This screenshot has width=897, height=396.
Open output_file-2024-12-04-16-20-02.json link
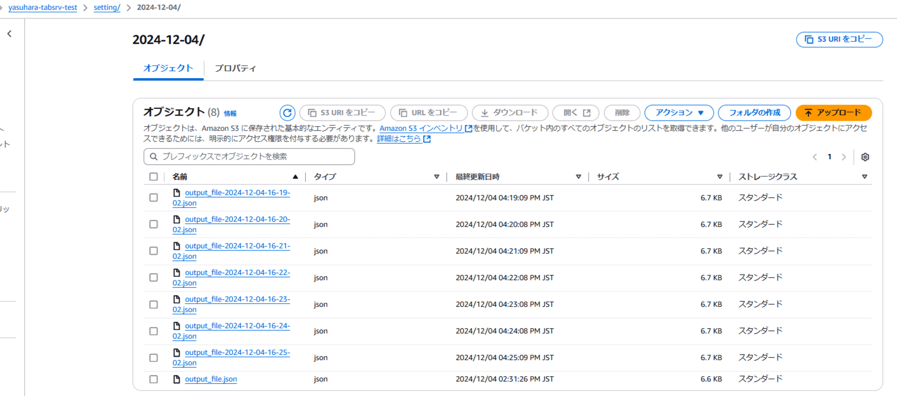click(231, 224)
